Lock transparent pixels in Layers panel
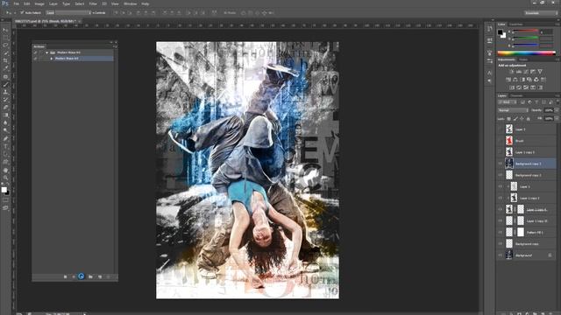The height and width of the screenshot is (315, 561). [x=508, y=119]
